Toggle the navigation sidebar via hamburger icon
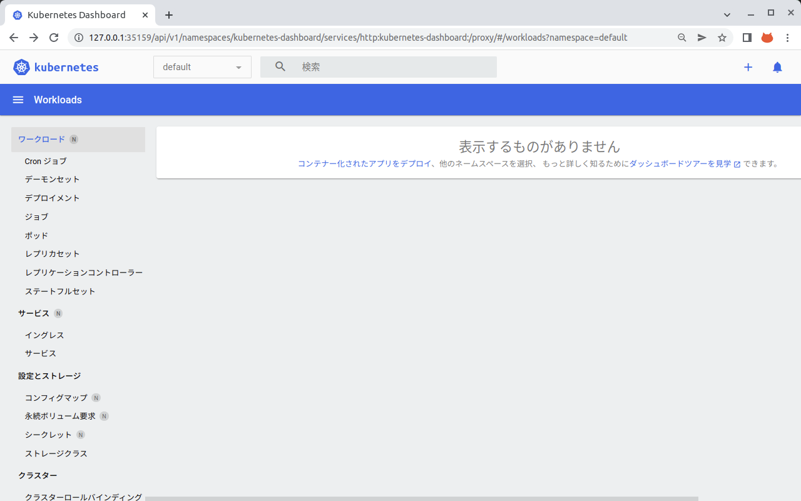Screen dimensions: 801x501 coord(18,100)
